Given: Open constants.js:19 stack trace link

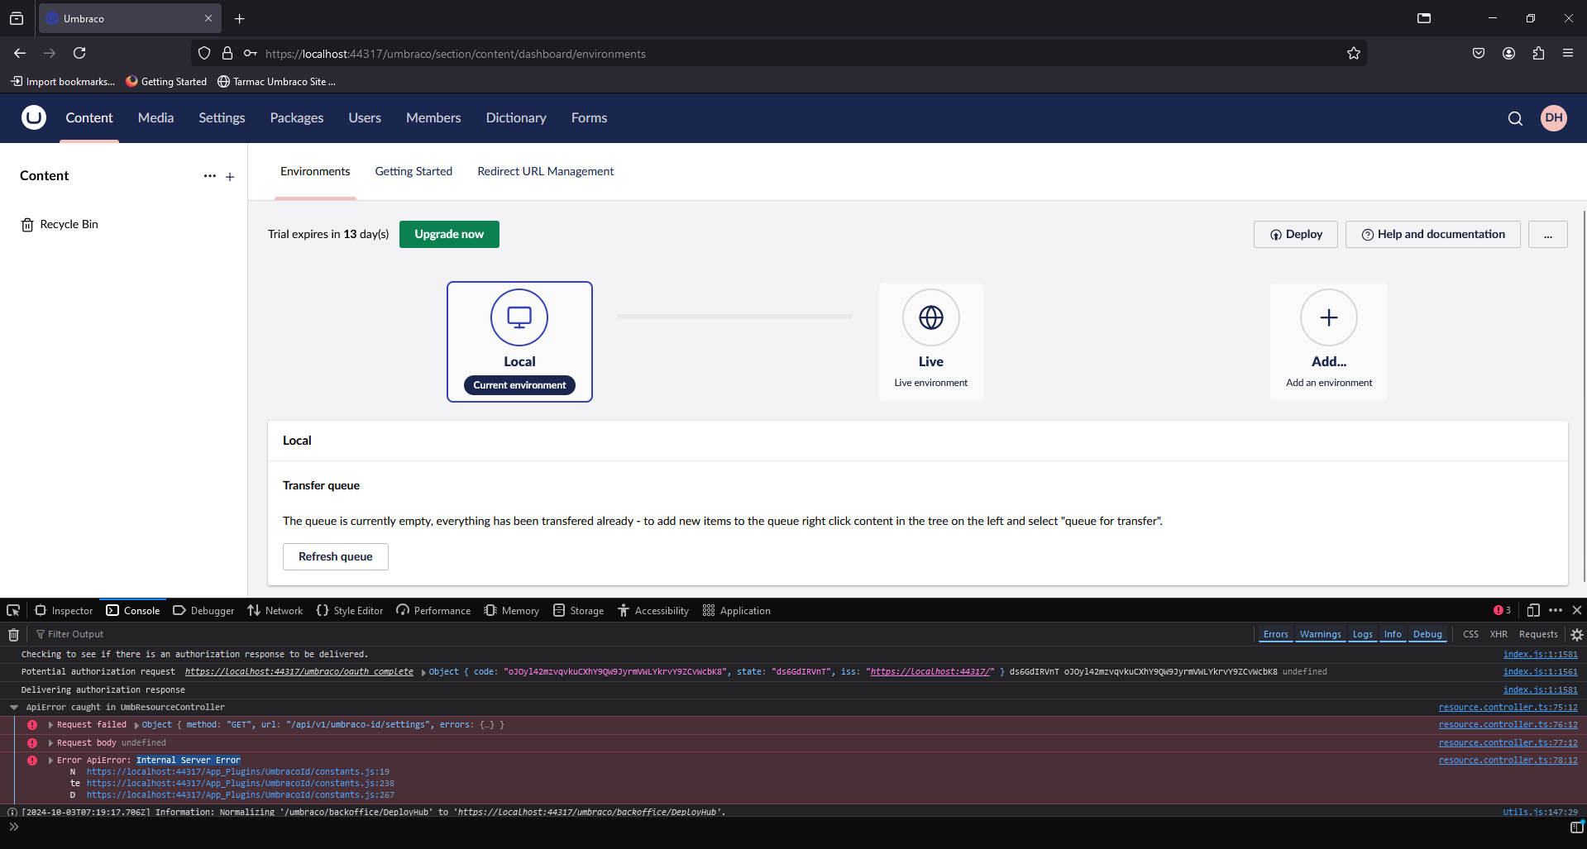Looking at the screenshot, I should click(238, 772).
